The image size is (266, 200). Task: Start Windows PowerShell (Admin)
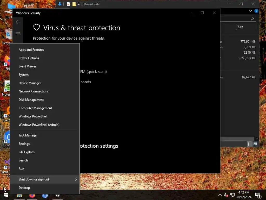[x=45, y=125]
